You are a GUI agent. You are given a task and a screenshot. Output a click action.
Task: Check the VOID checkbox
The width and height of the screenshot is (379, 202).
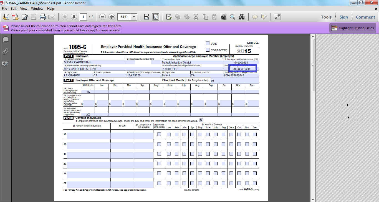point(208,43)
